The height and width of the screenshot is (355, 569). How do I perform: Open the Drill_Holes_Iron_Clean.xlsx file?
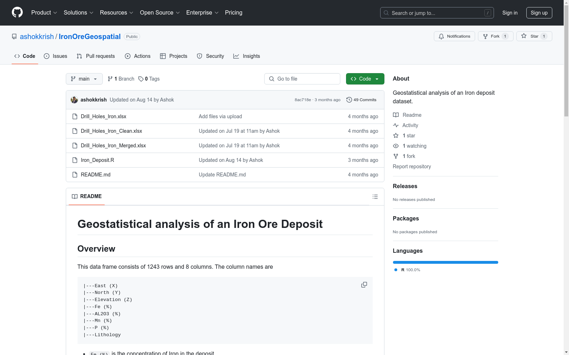tap(111, 131)
